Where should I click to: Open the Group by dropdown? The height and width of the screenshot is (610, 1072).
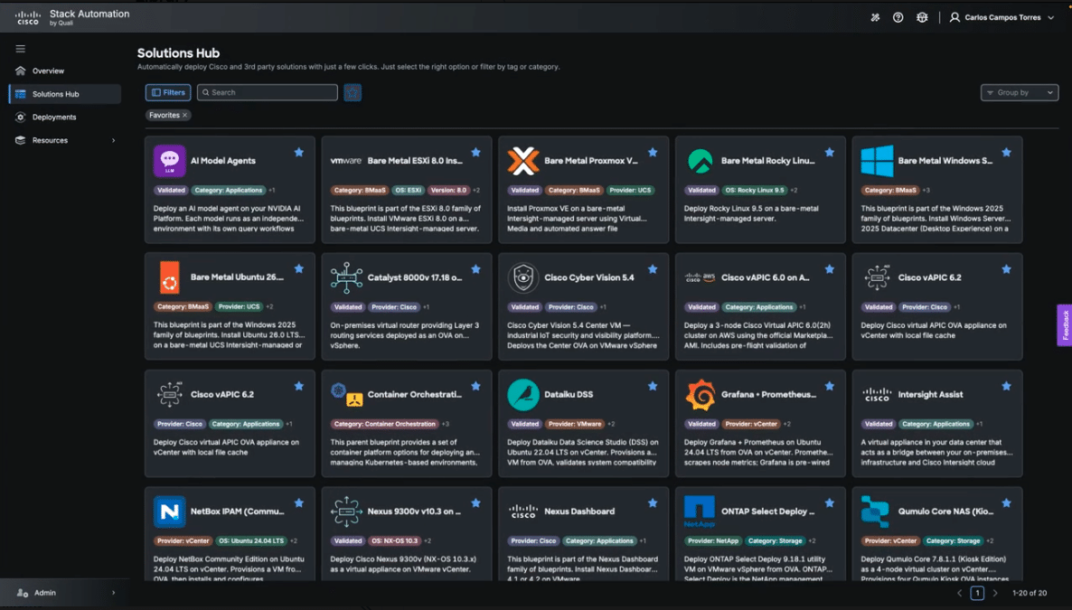coord(1020,92)
